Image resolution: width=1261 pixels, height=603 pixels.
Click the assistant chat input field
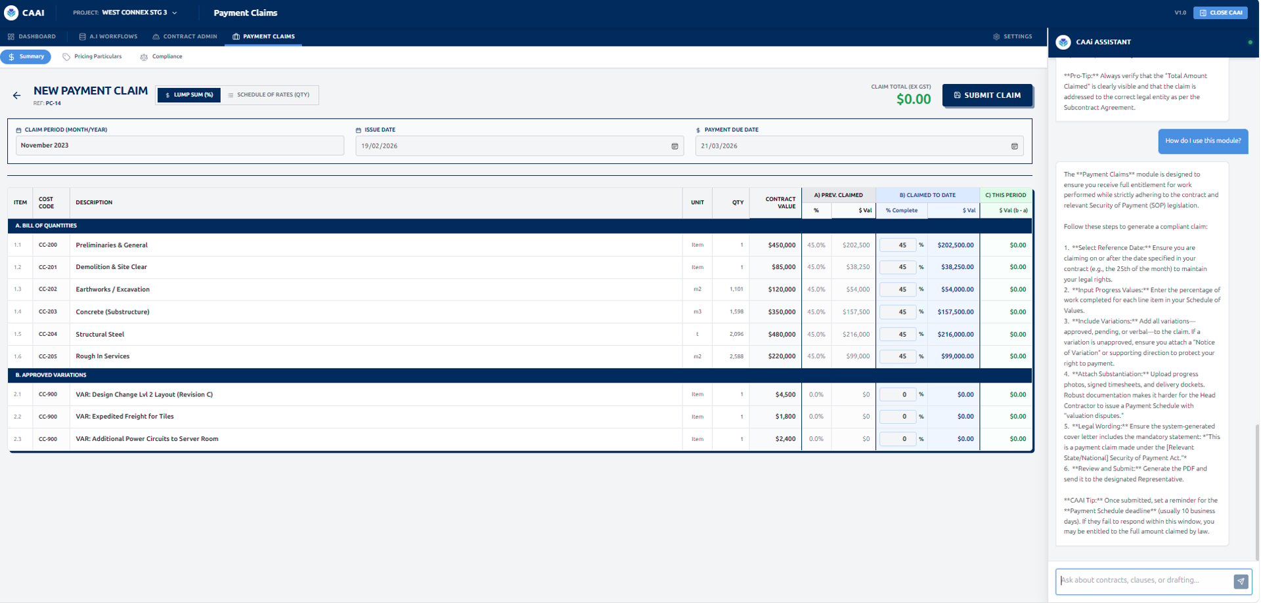1143,581
